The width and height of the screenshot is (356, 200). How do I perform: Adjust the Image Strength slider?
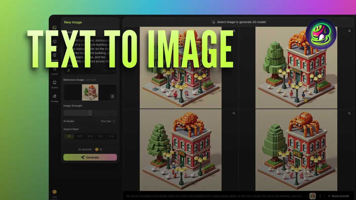coord(90,113)
